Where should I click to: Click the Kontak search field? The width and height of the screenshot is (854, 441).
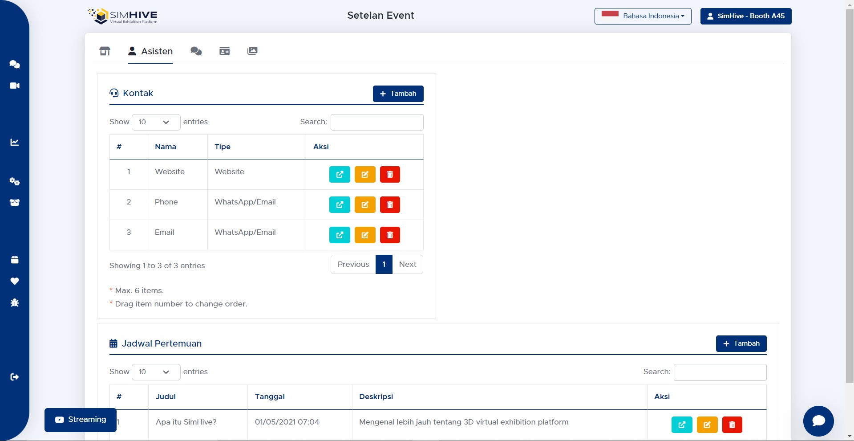(x=377, y=122)
